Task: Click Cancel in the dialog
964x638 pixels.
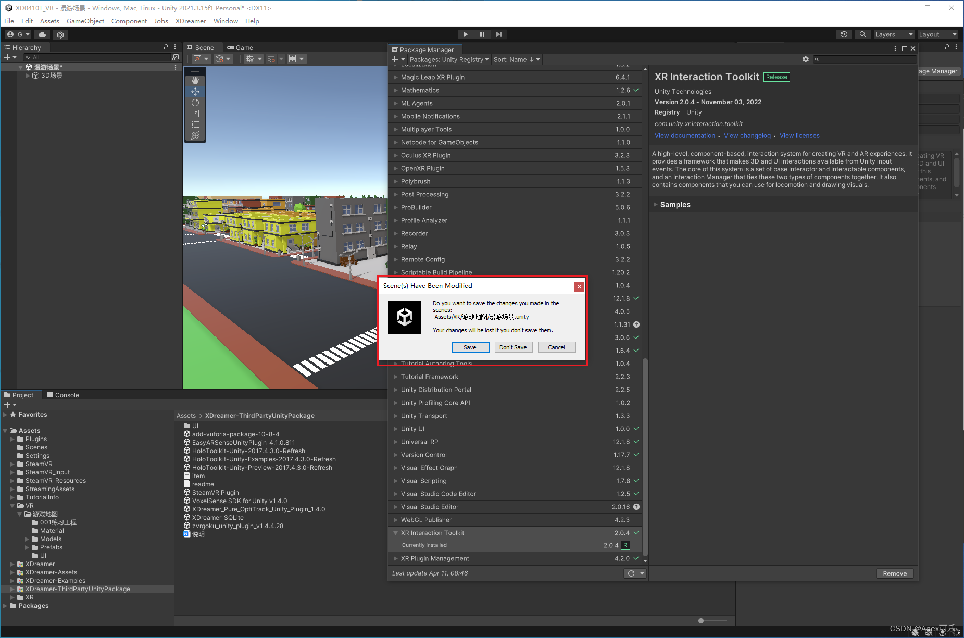Action: point(557,347)
